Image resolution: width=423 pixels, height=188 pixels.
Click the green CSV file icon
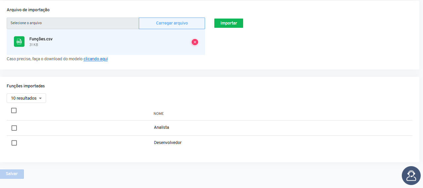[19, 42]
